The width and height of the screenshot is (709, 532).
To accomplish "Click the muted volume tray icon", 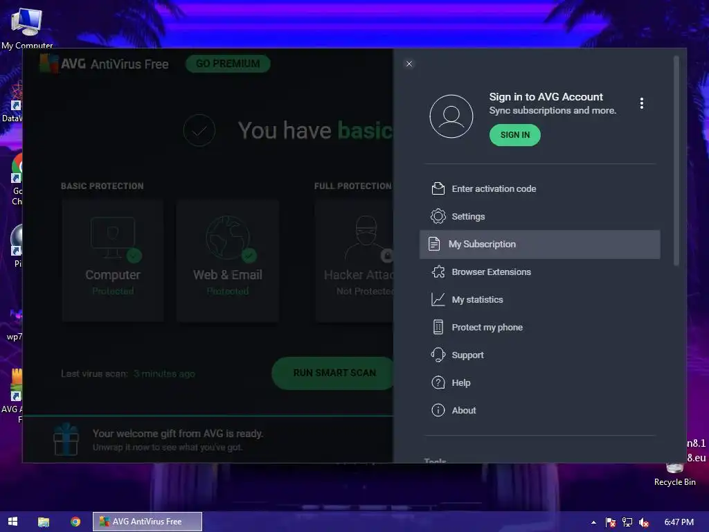I will (644, 522).
